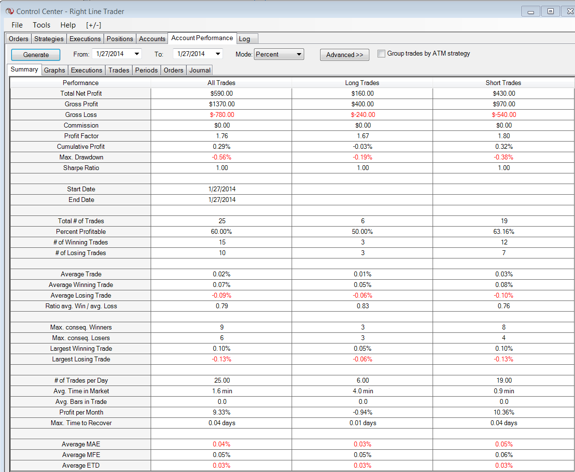The height and width of the screenshot is (472, 575).
Task: Select the Account Performance tab
Action: 202,38
